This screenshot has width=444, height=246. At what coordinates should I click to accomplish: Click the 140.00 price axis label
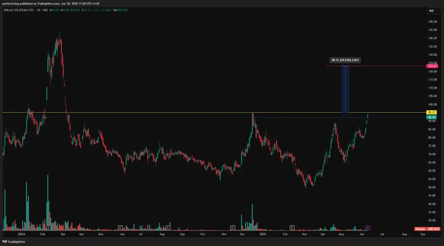(432, 38)
